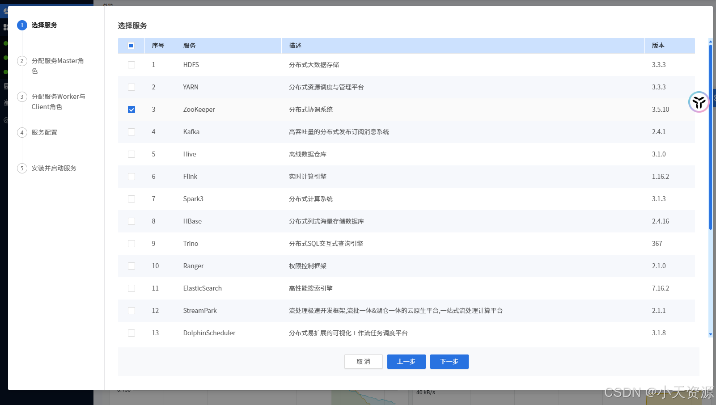Select the Flink service checkbox

tap(131, 177)
